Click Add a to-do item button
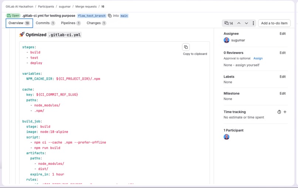Viewport: 298px width, 188px height. pyautogui.click(x=274, y=23)
